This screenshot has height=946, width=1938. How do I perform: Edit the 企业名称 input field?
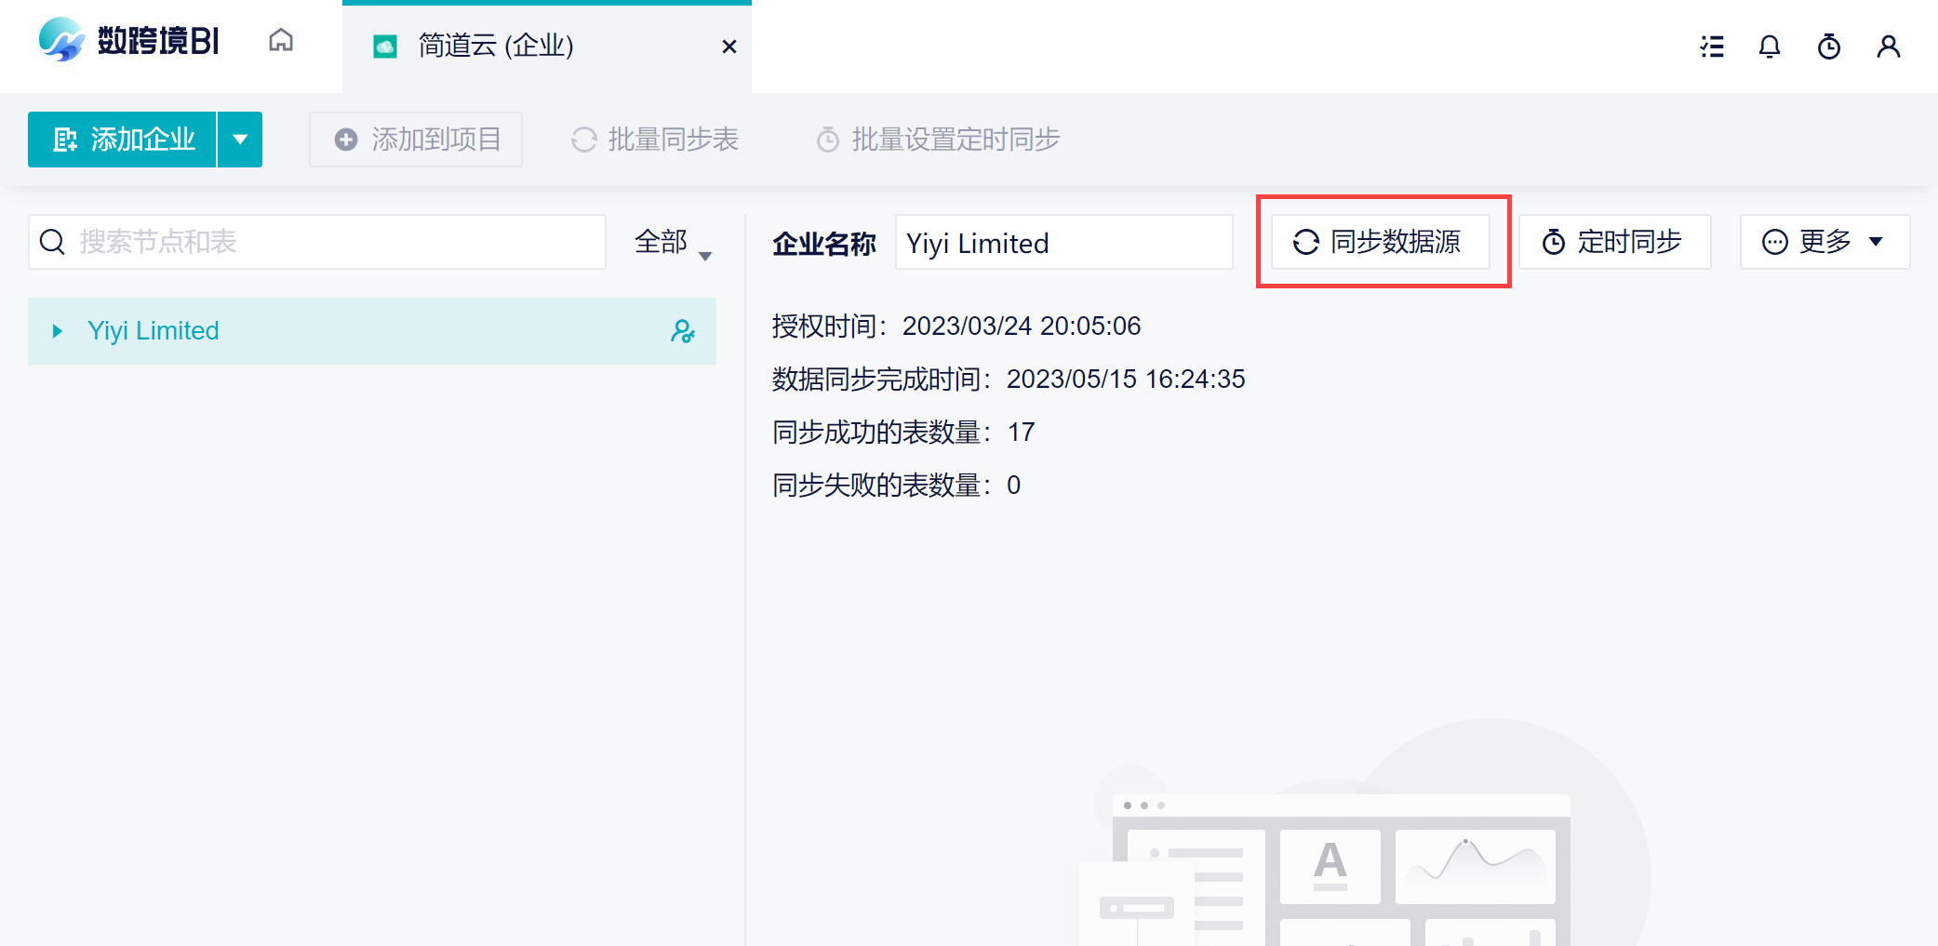click(1064, 243)
